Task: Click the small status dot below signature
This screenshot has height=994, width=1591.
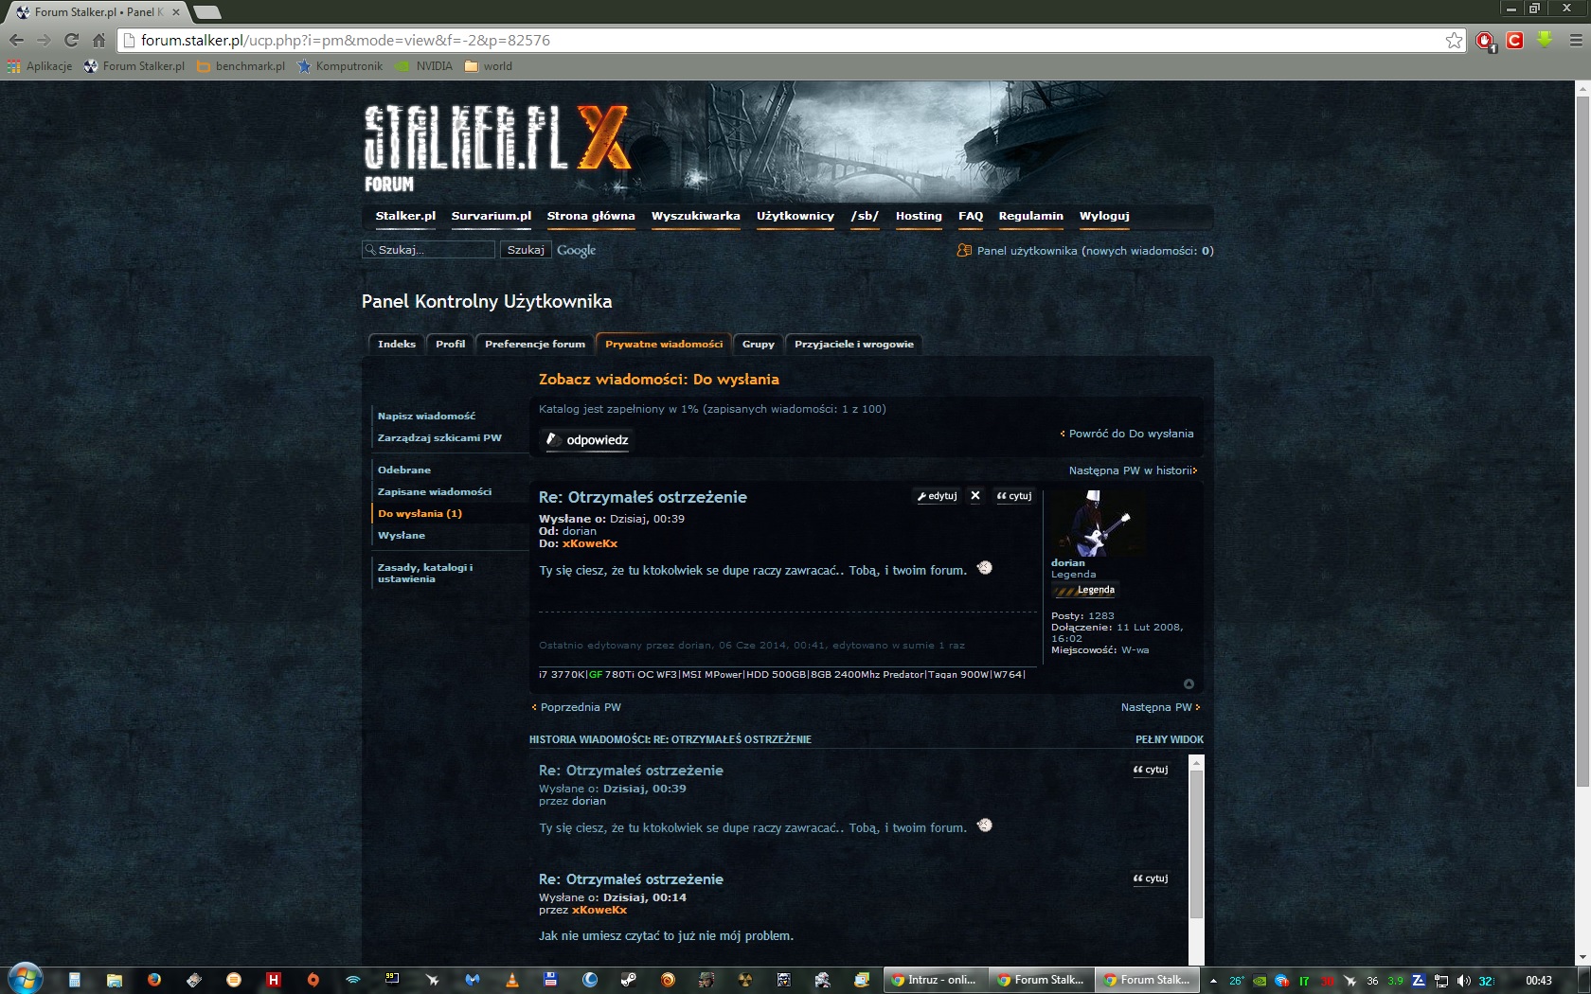Action: point(1189,683)
